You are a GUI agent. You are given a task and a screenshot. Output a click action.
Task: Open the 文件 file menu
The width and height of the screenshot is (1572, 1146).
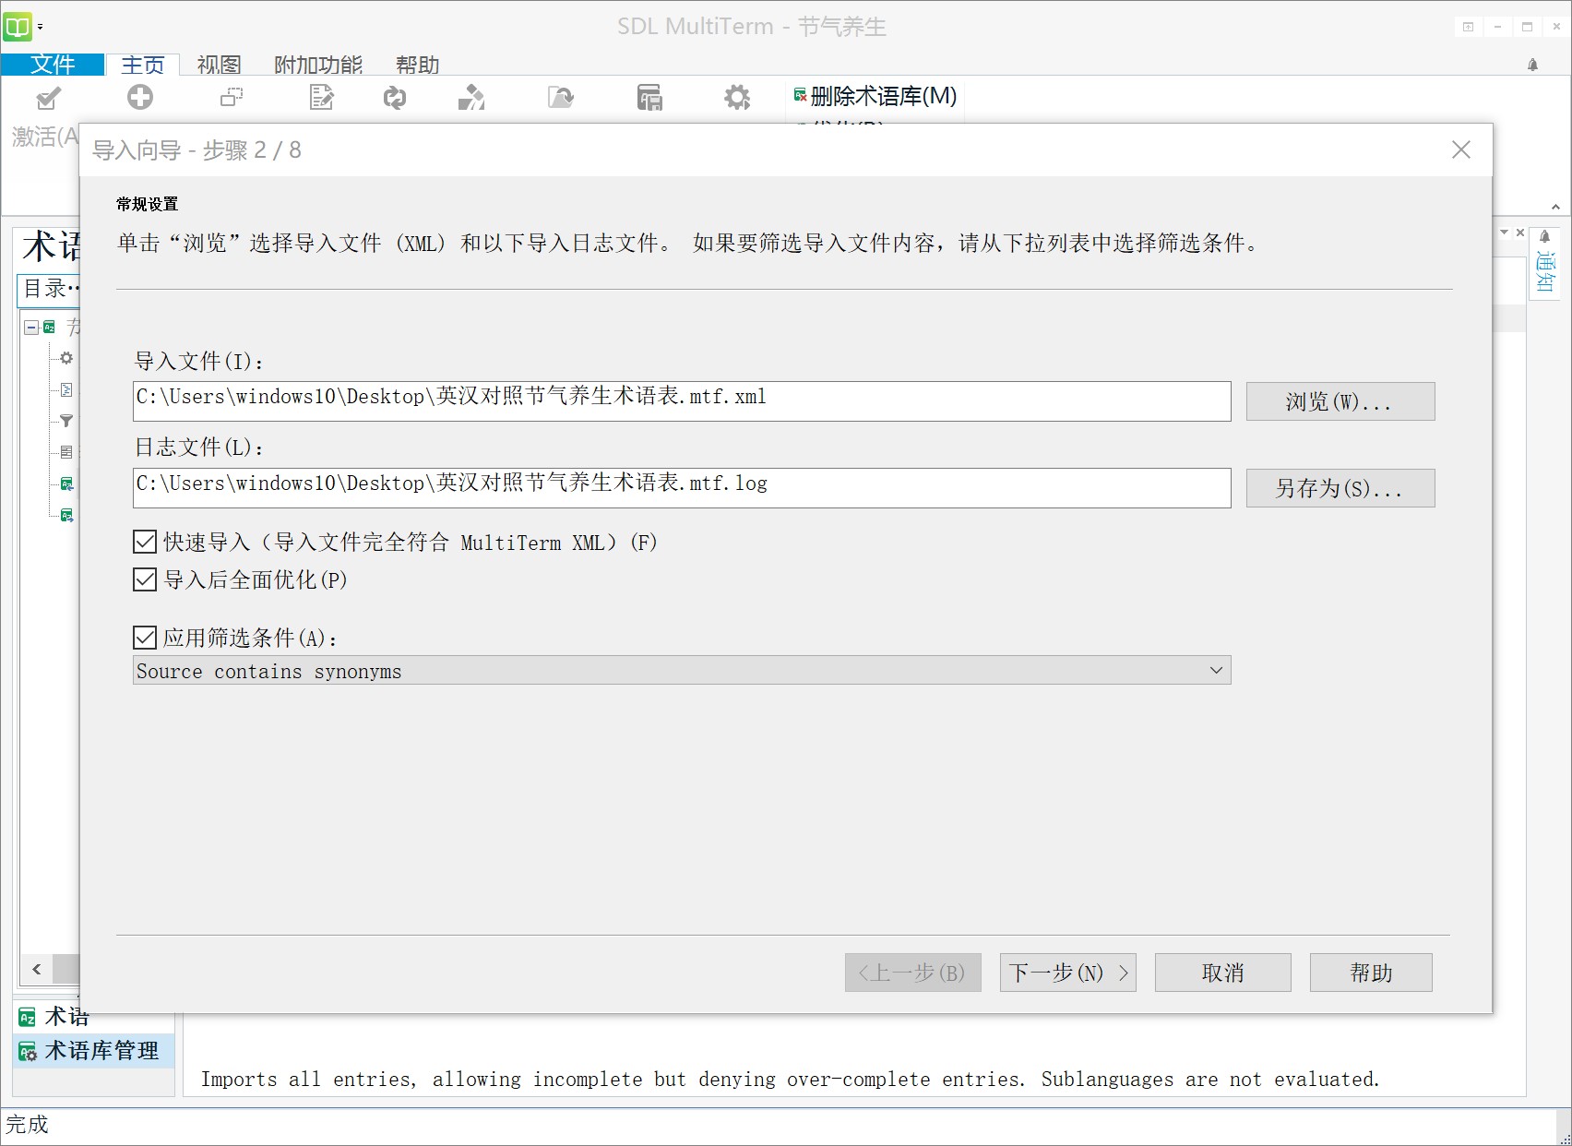(53, 65)
